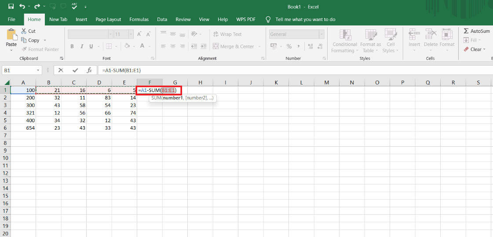The height and width of the screenshot is (237, 493).
Task: Open the font size dropdown
Action: pyautogui.click(x=131, y=34)
